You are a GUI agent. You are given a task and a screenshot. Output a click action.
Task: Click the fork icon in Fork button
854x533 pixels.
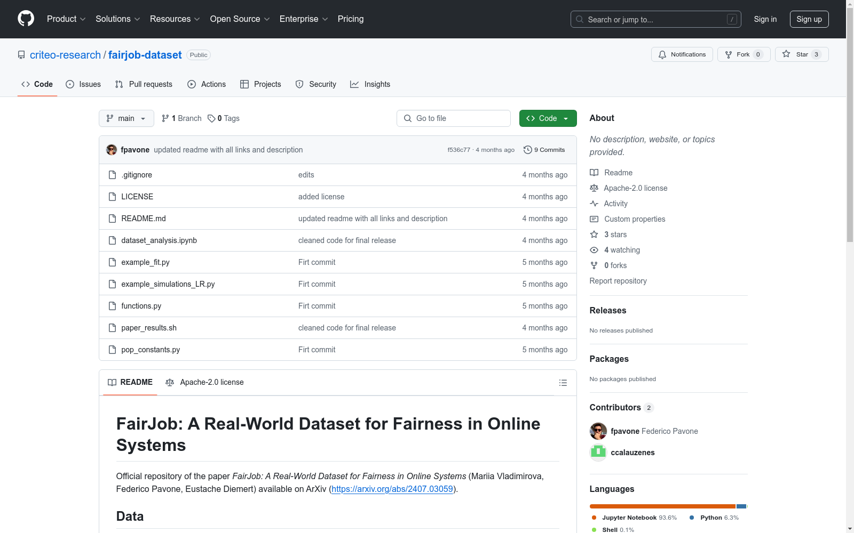click(x=729, y=54)
